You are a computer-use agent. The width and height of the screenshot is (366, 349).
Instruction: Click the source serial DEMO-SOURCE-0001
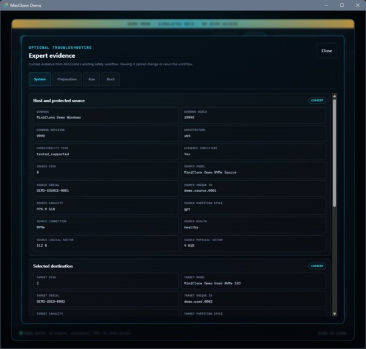click(53, 191)
